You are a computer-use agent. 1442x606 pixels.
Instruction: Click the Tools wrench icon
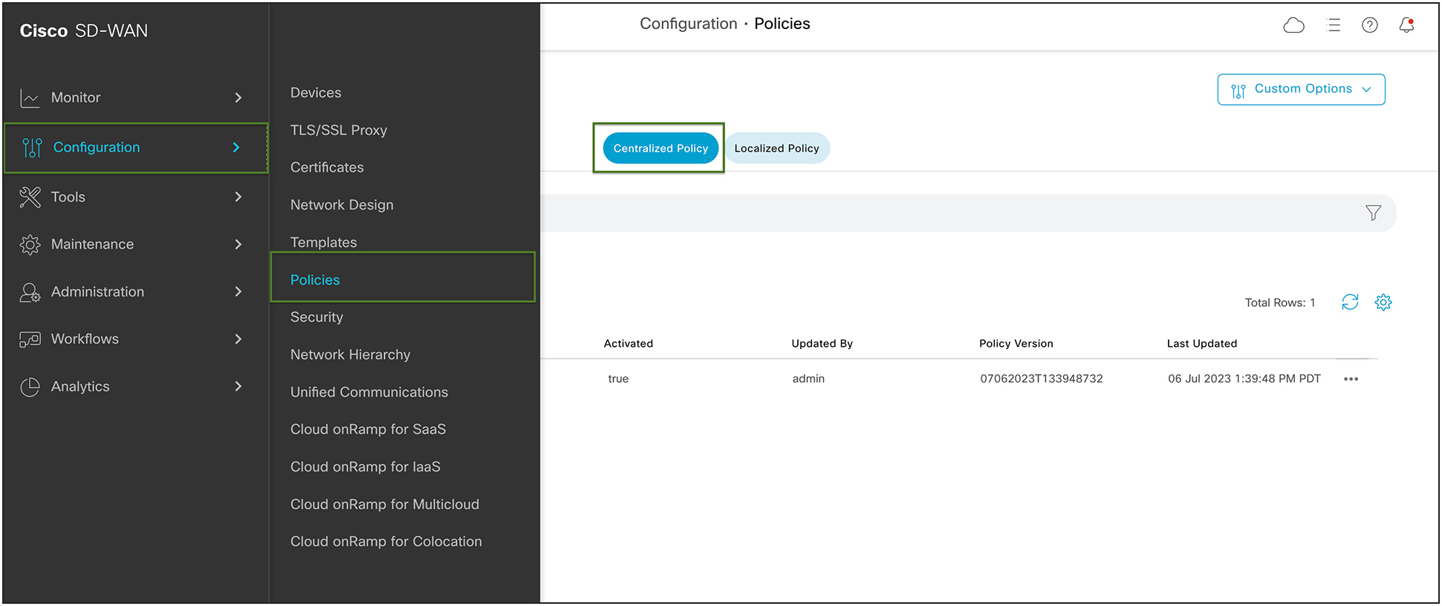[30, 197]
